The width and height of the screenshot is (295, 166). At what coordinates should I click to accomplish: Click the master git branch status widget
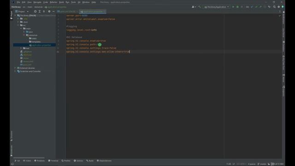(x=262, y=164)
